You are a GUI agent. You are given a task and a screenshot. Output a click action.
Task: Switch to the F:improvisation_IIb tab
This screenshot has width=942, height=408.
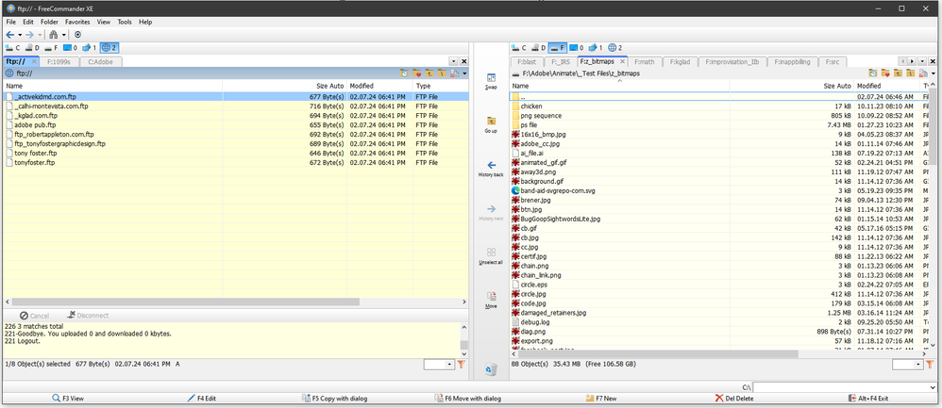click(x=732, y=61)
